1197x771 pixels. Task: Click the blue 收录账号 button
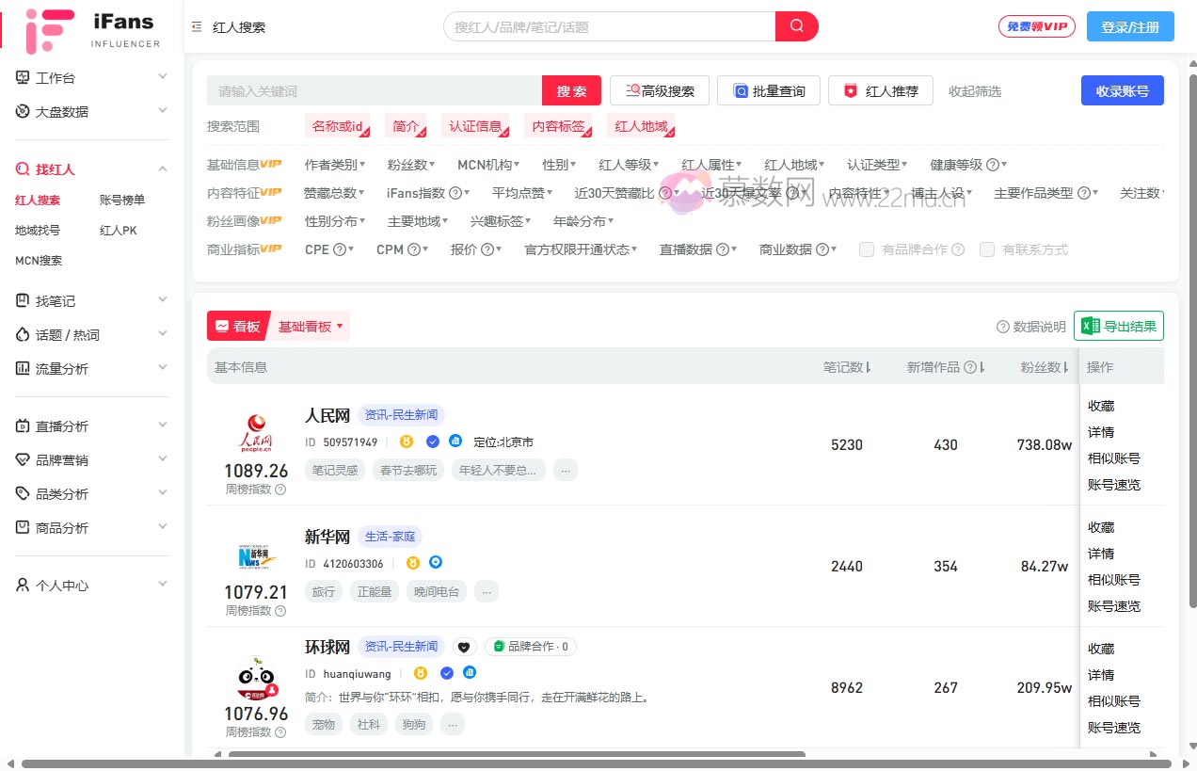point(1123,89)
